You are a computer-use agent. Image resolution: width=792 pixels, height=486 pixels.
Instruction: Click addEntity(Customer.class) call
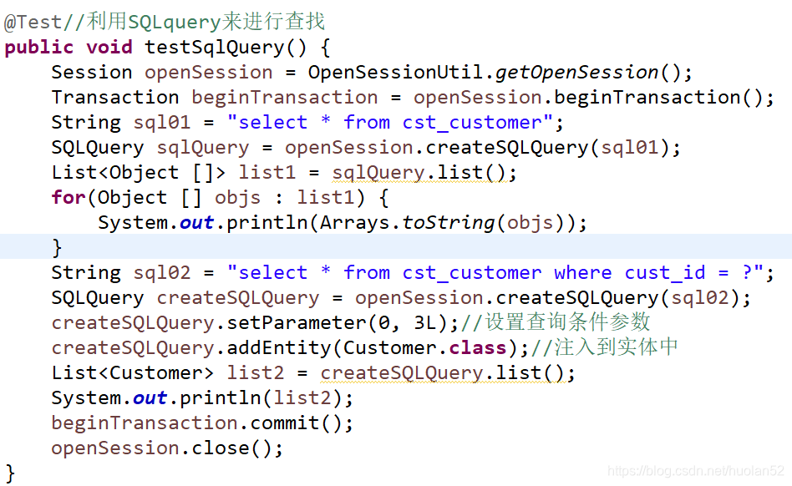pyautogui.click(x=372, y=347)
